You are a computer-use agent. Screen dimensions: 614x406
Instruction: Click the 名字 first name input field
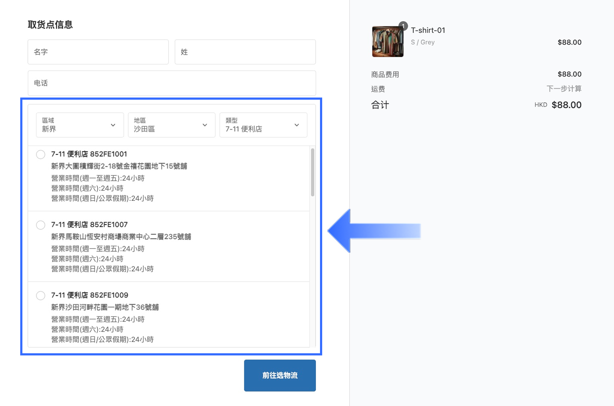point(98,52)
